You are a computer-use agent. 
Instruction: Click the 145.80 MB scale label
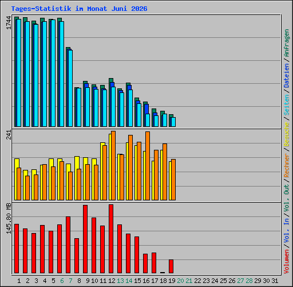tap(9, 218)
